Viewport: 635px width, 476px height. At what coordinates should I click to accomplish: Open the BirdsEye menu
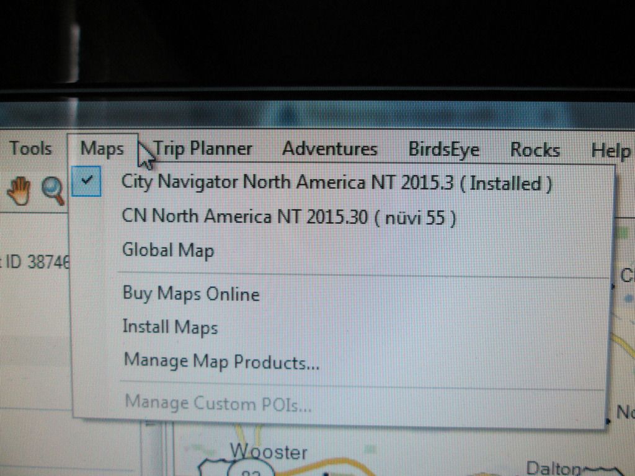pos(443,150)
